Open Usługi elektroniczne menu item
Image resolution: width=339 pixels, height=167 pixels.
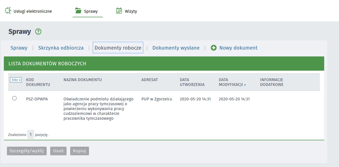click(33, 11)
